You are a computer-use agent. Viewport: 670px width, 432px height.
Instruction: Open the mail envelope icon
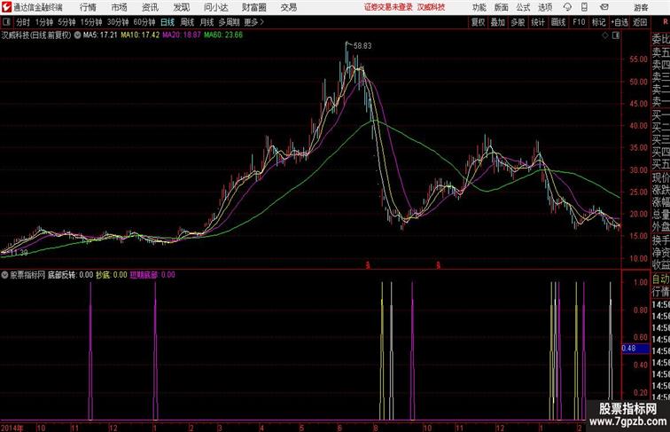point(604,7)
